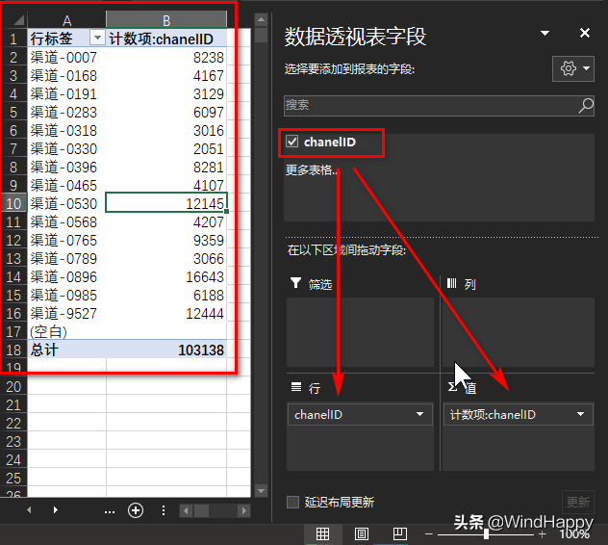Select the cell 渠道-0530
This screenshot has height=545, width=608.
pos(66,203)
